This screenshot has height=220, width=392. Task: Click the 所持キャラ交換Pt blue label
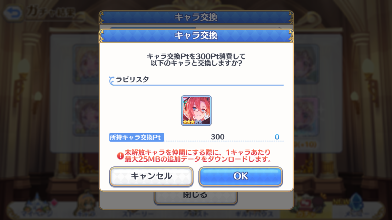(x=137, y=137)
